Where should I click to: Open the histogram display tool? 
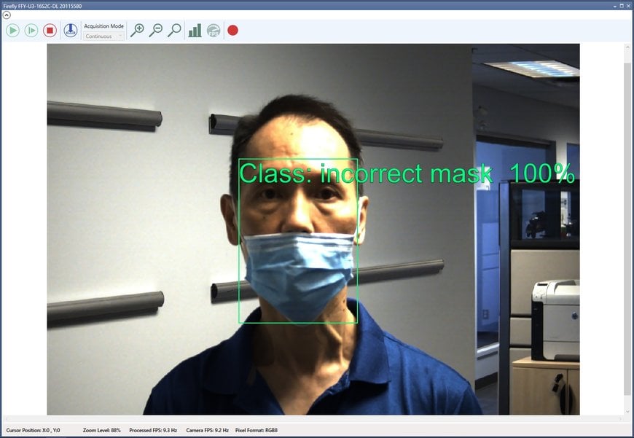point(195,31)
